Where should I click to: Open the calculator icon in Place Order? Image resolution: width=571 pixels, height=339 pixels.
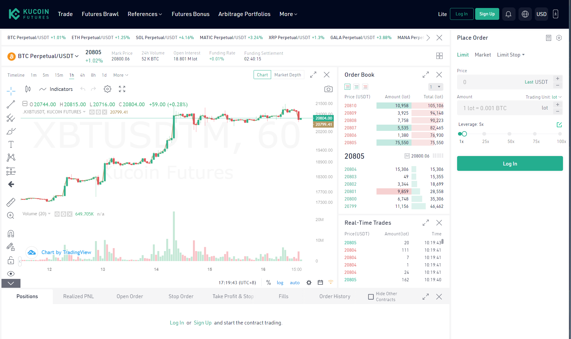548,38
